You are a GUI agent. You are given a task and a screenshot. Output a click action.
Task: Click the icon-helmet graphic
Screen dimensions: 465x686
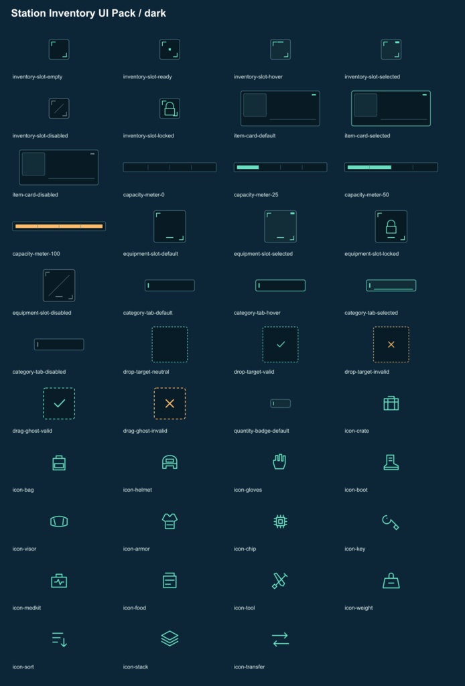coord(170,462)
